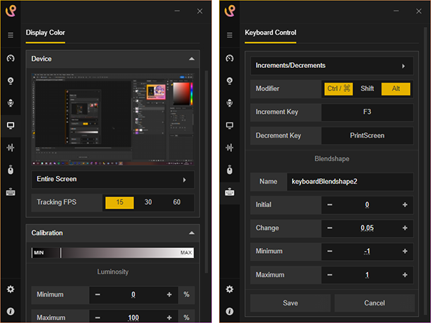The image size is (431, 323).
Task: Select the gauge icon in the Keyboard Control sidebar
Action: coord(230,59)
